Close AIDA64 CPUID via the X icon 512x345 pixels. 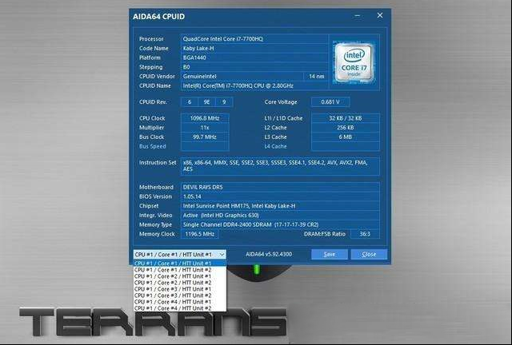(380, 15)
